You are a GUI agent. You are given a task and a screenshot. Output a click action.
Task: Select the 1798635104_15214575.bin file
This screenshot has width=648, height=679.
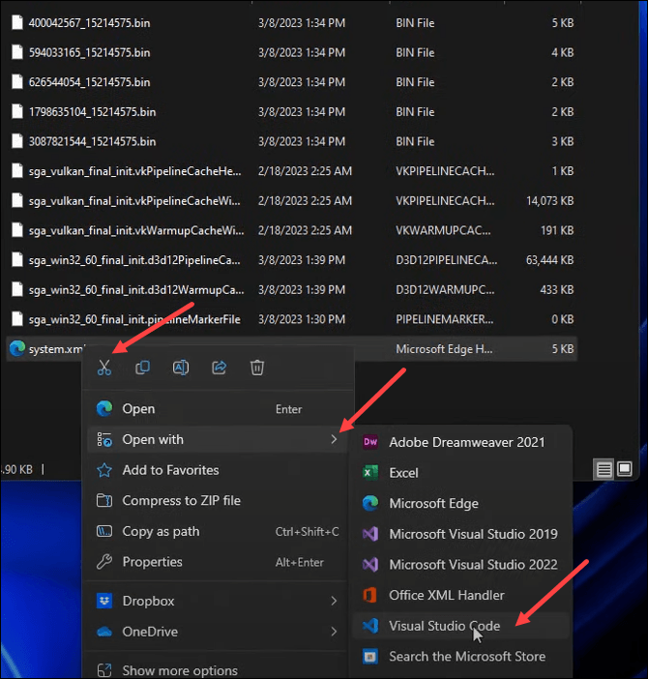point(92,112)
